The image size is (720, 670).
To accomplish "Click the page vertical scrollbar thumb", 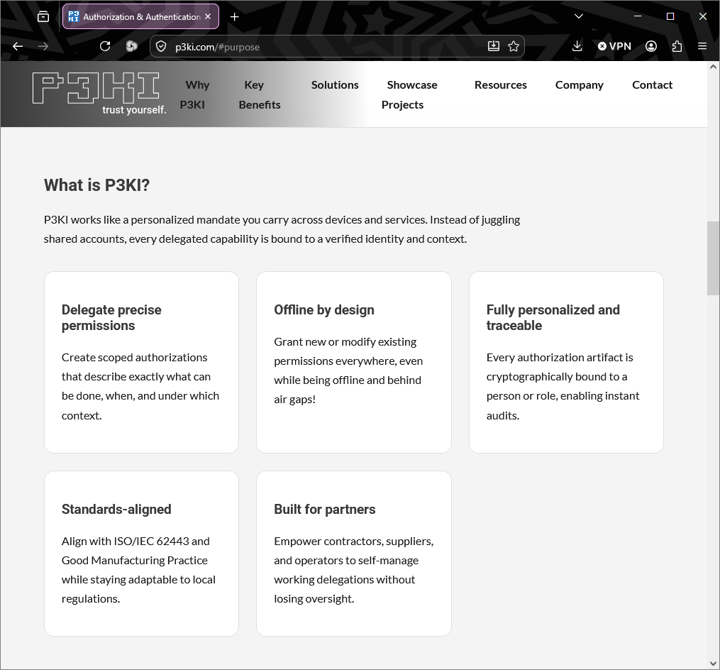I will coord(713,258).
